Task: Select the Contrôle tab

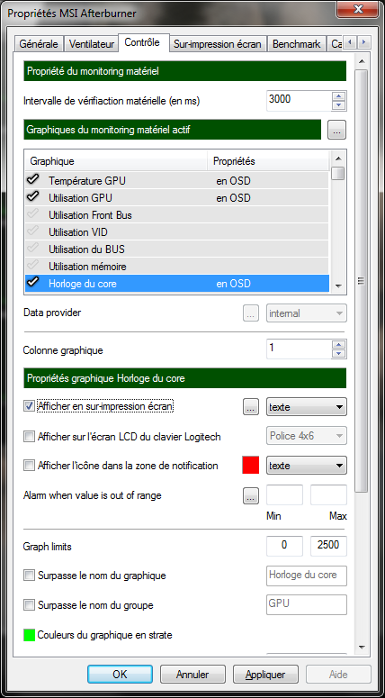Action: click(x=142, y=42)
